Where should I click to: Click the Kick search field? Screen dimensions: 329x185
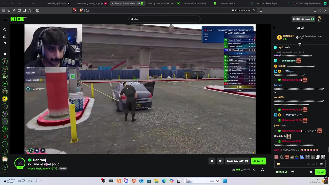[x=164, y=19]
